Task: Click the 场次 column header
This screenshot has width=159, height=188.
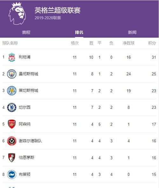Action: pyautogui.click(x=75, y=43)
